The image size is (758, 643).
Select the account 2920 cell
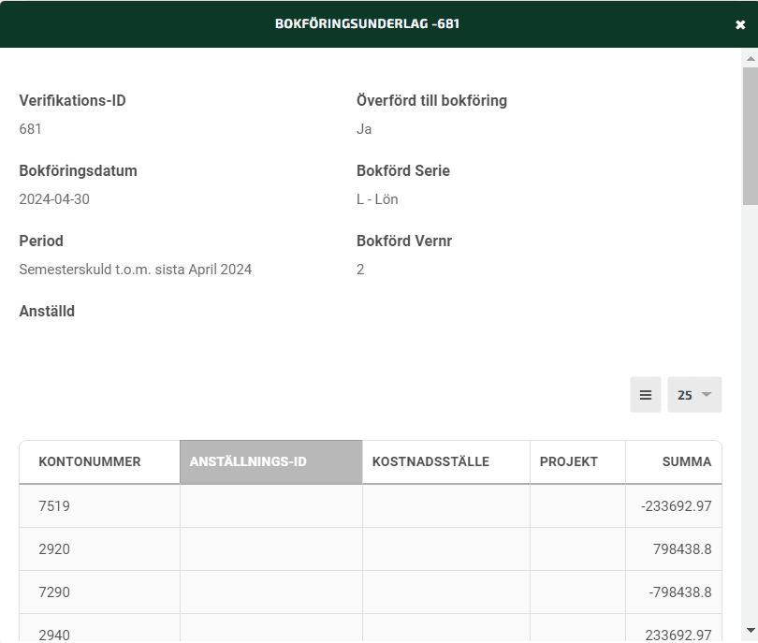54,549
